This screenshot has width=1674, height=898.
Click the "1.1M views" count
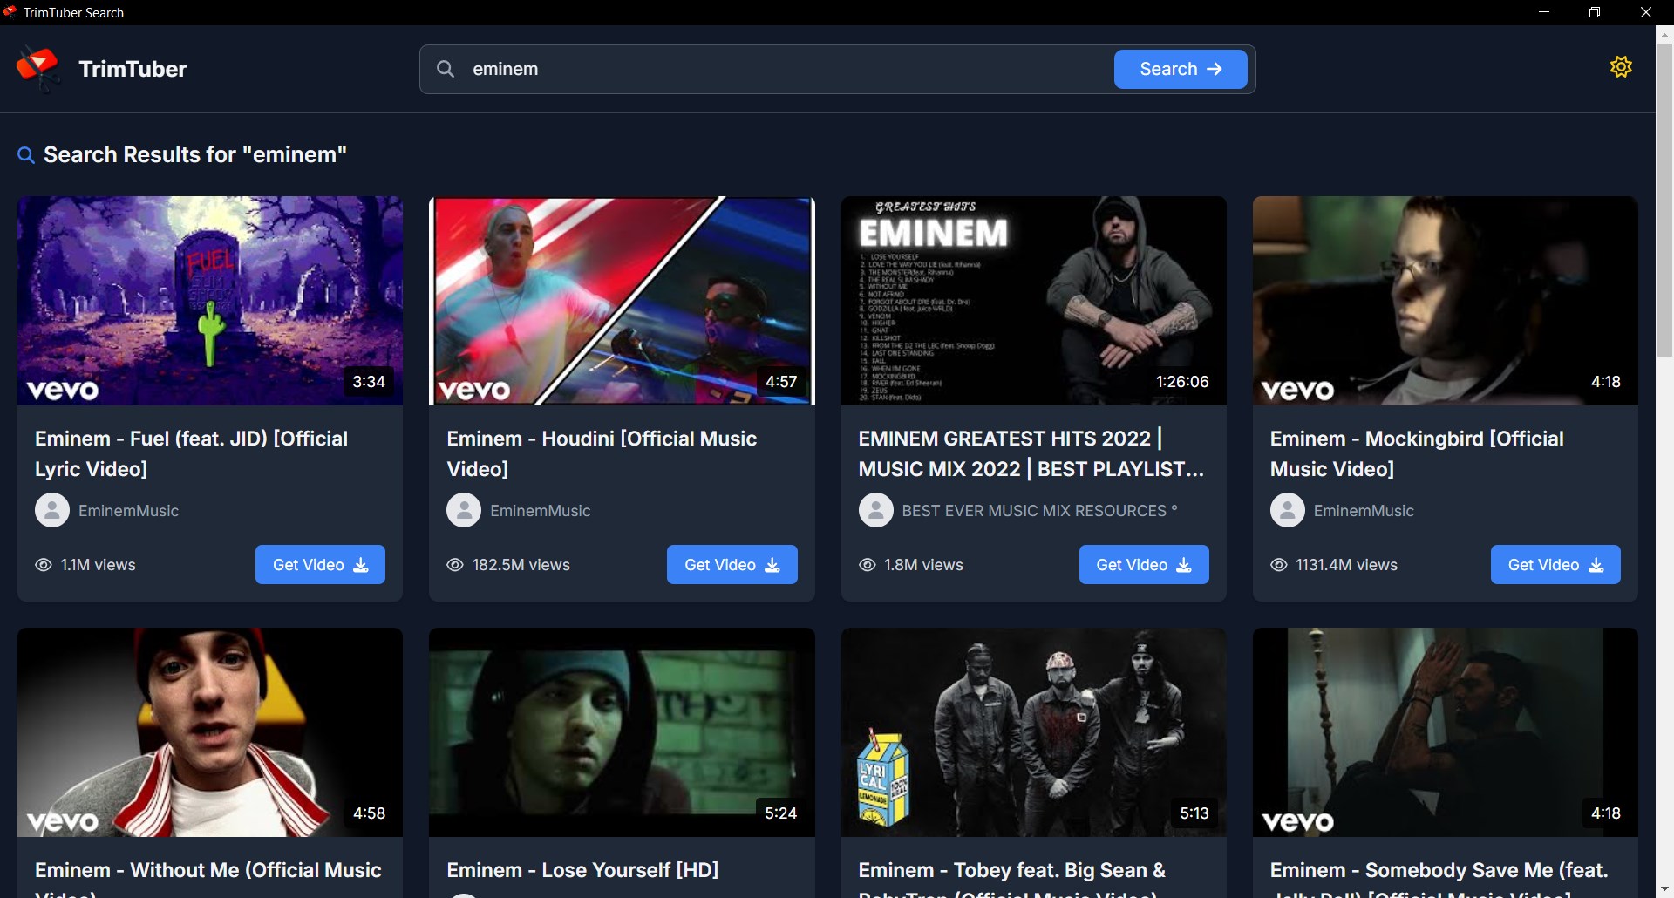[99, 565]
